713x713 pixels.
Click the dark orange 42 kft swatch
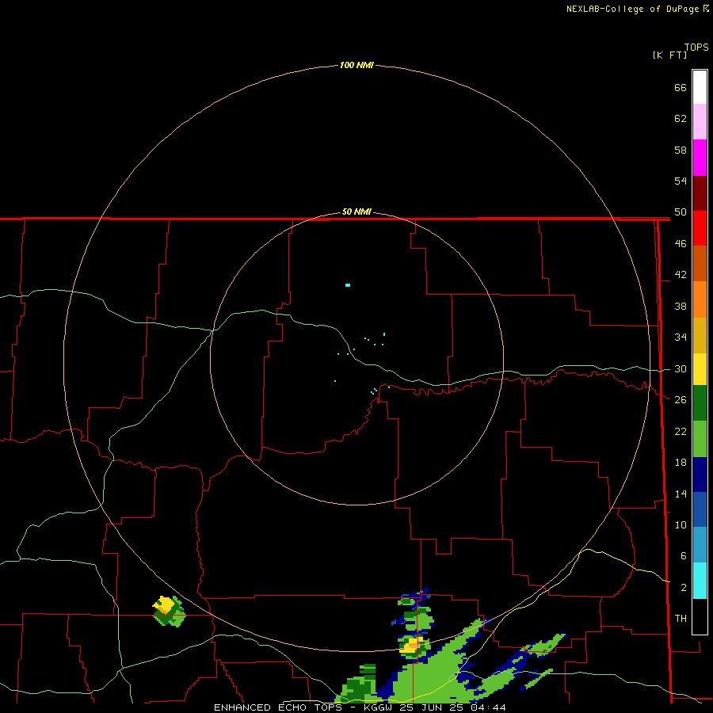point(700,263)
